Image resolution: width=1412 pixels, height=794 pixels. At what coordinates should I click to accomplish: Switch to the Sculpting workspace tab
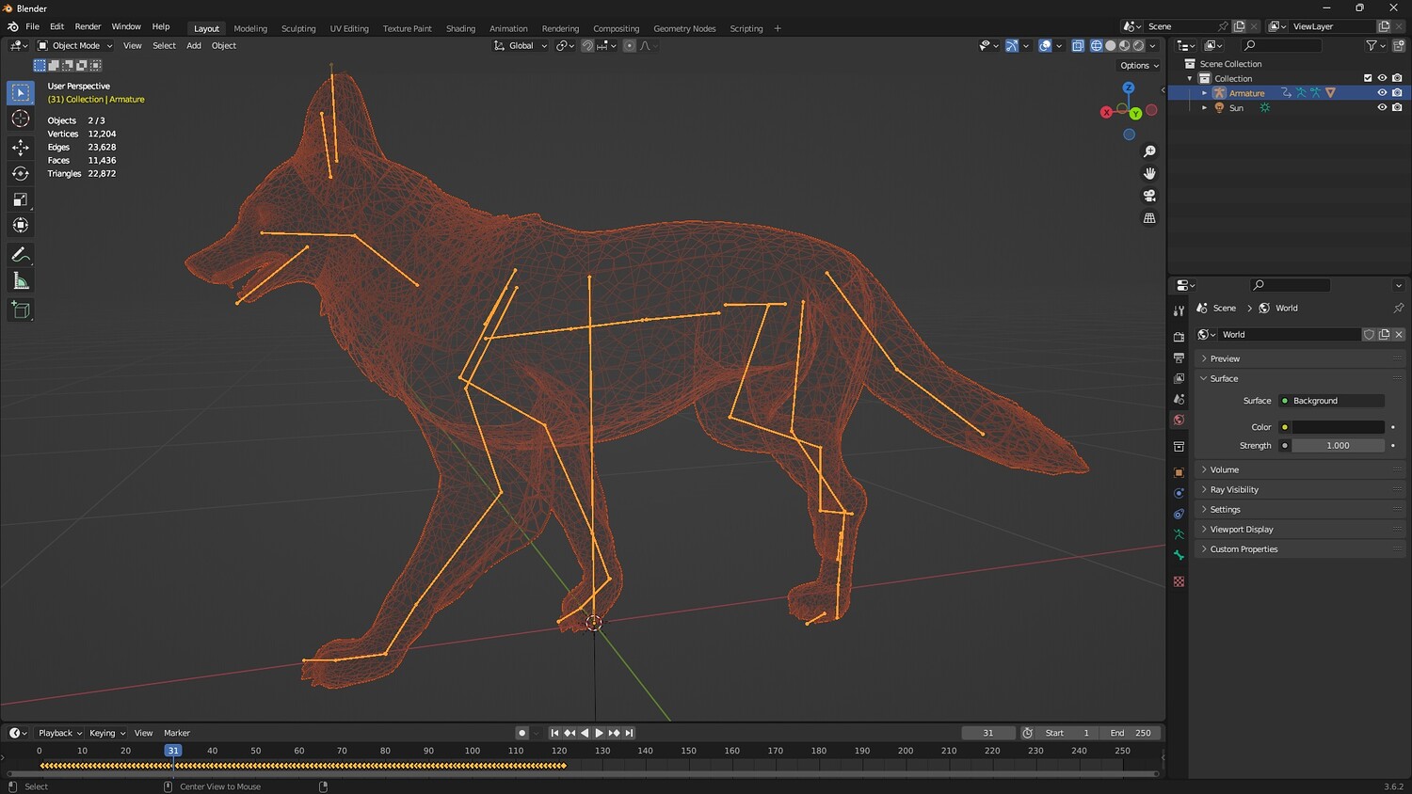[x=298, y=28]
